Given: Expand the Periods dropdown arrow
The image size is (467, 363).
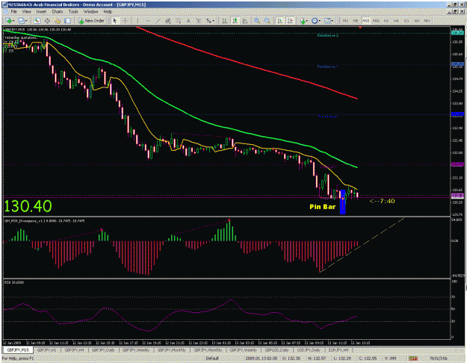Looking at the screenshot, I should (320, 21).
